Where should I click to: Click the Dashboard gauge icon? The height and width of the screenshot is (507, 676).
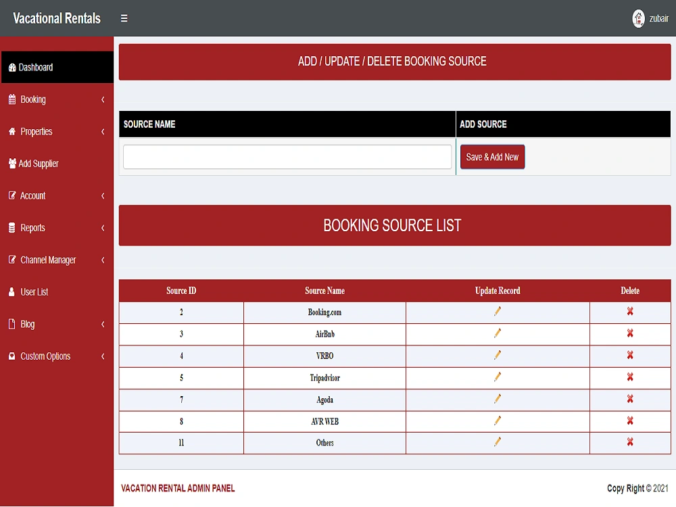(12, 68)
